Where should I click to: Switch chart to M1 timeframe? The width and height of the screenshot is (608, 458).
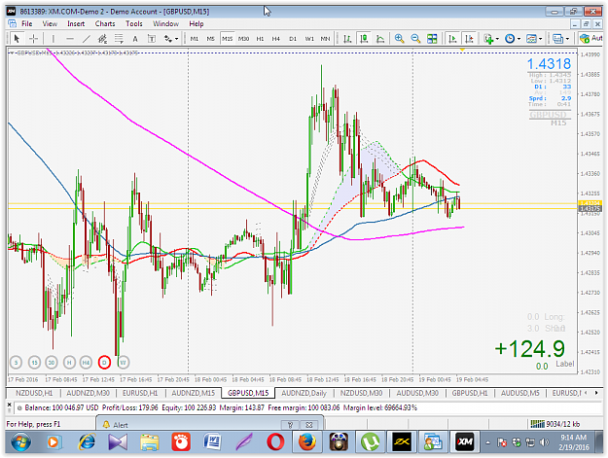click(195, 39)
